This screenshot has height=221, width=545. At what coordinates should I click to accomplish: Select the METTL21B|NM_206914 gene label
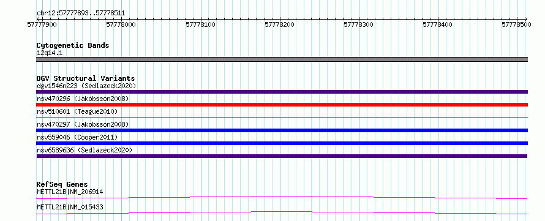(x=70, y=192)
